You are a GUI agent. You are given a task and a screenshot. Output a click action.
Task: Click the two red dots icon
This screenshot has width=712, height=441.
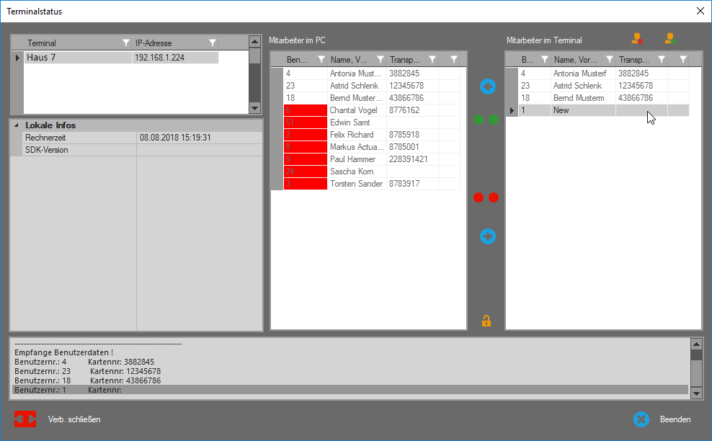[x=486, y=197]
